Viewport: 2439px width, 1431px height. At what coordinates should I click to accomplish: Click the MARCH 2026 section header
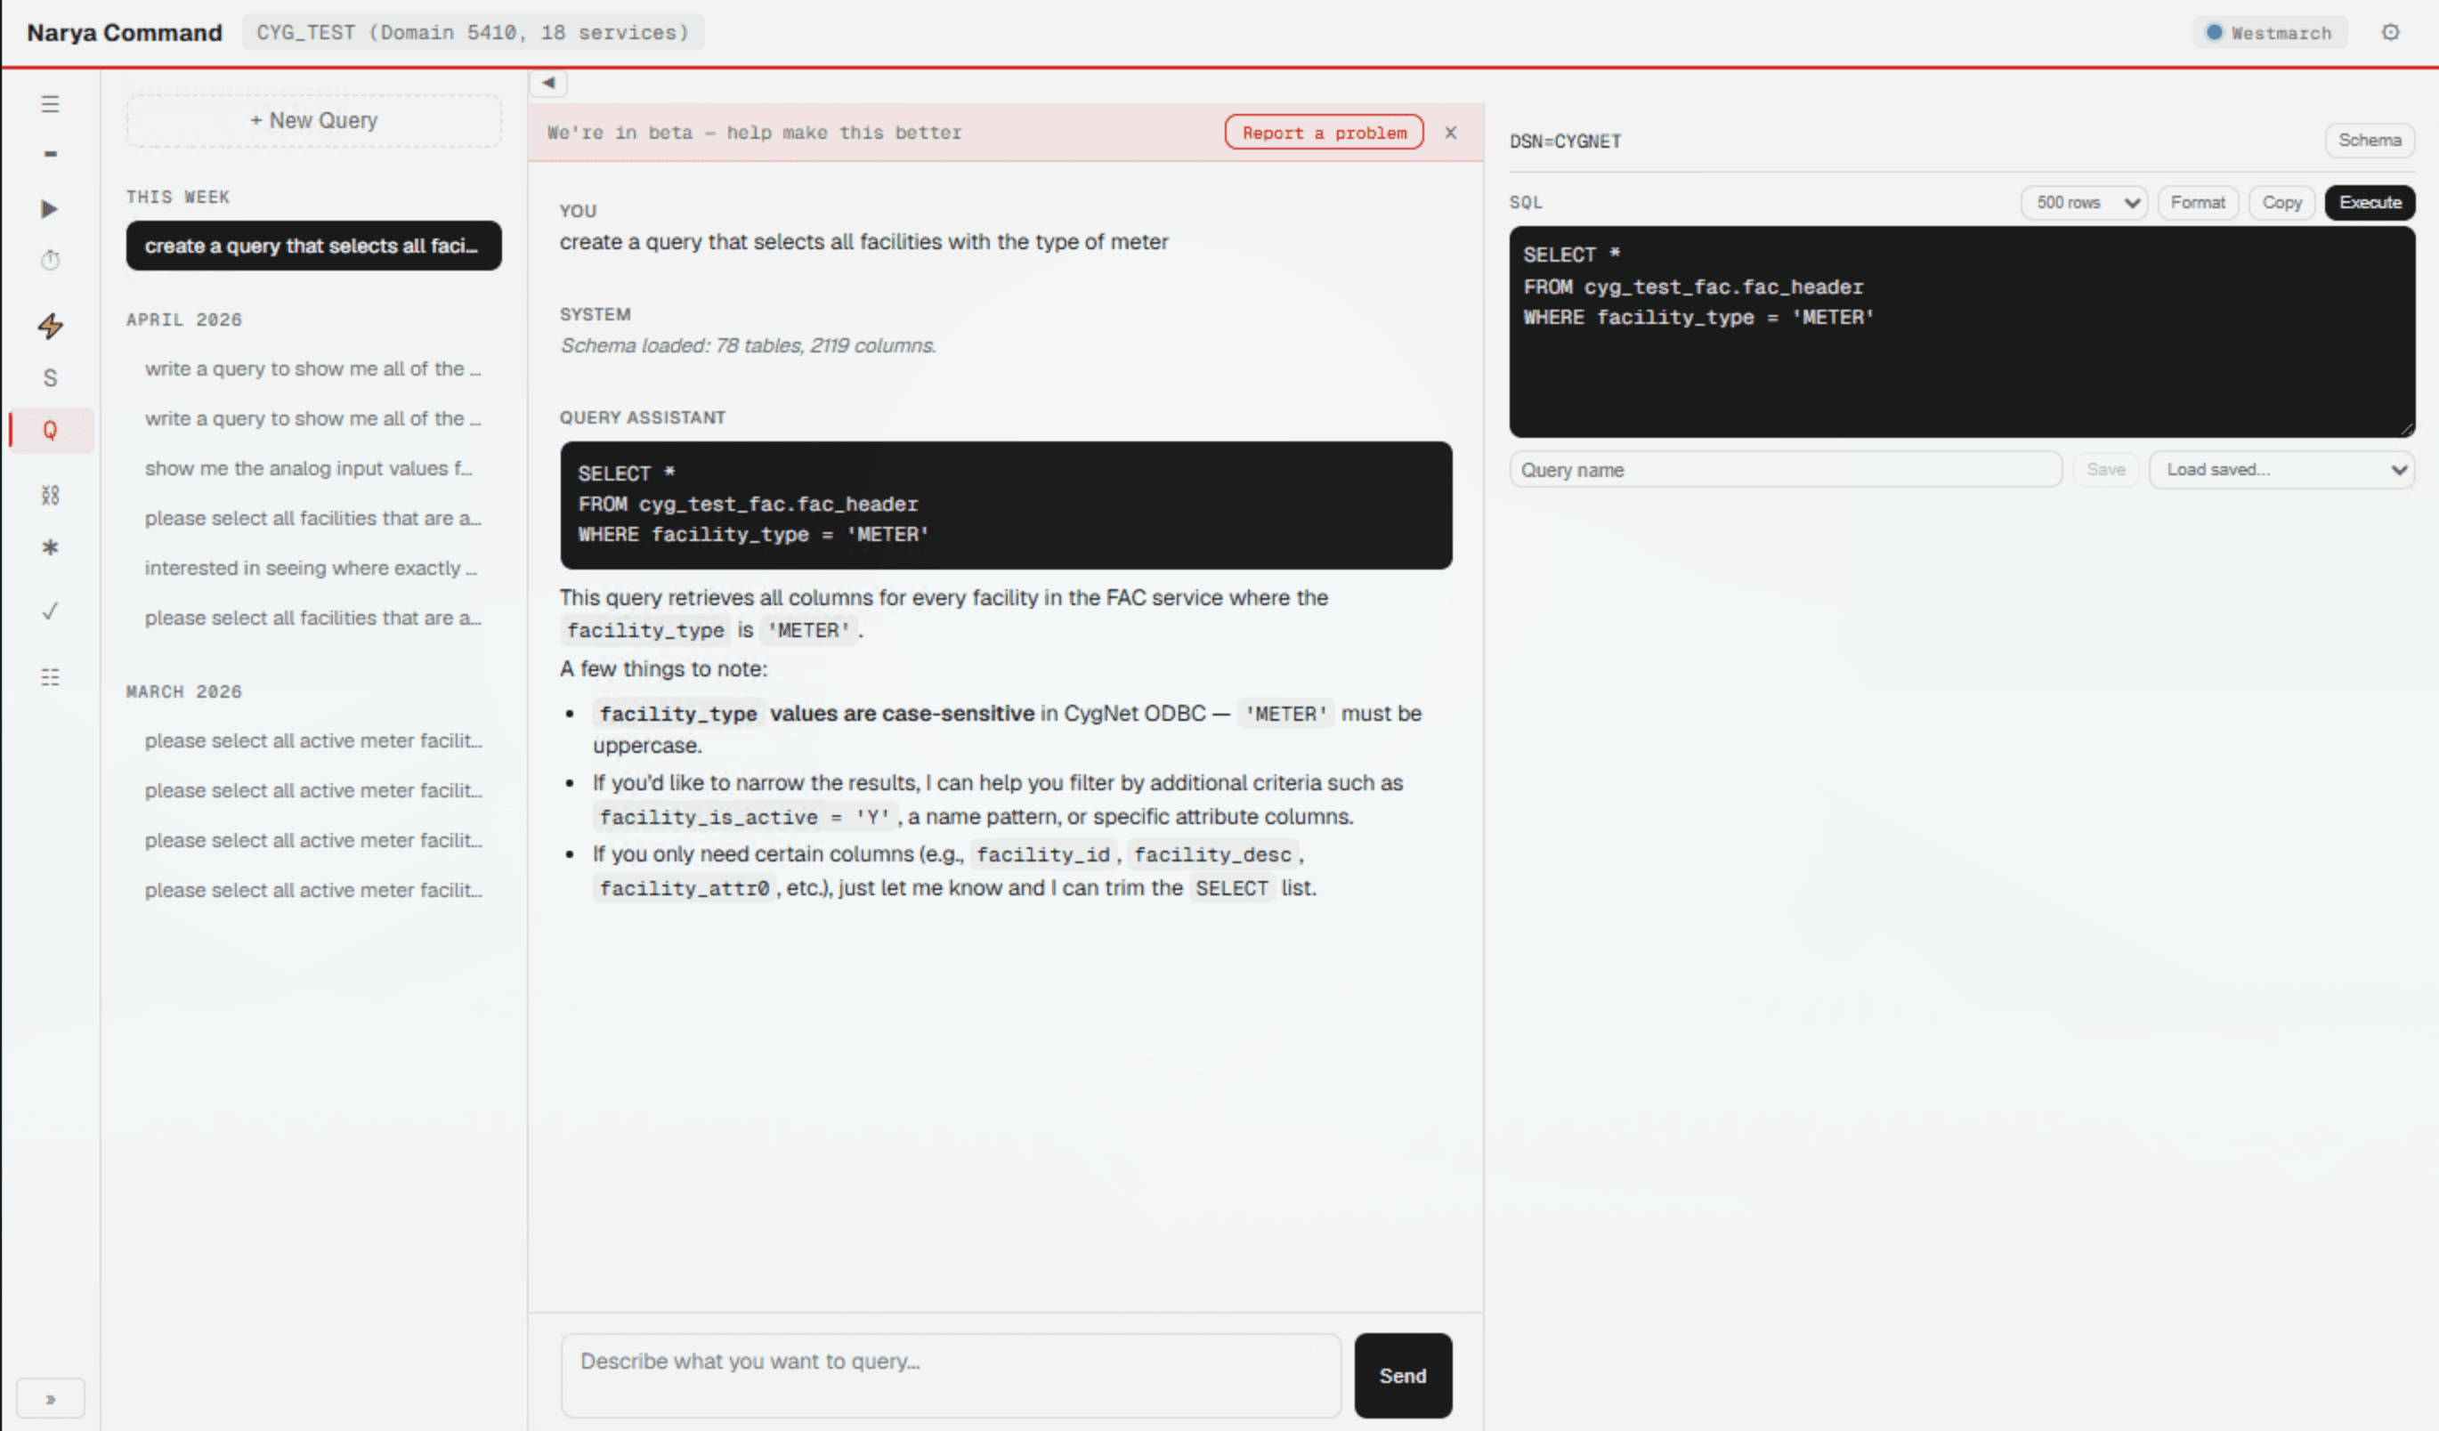tap(184, 691)
